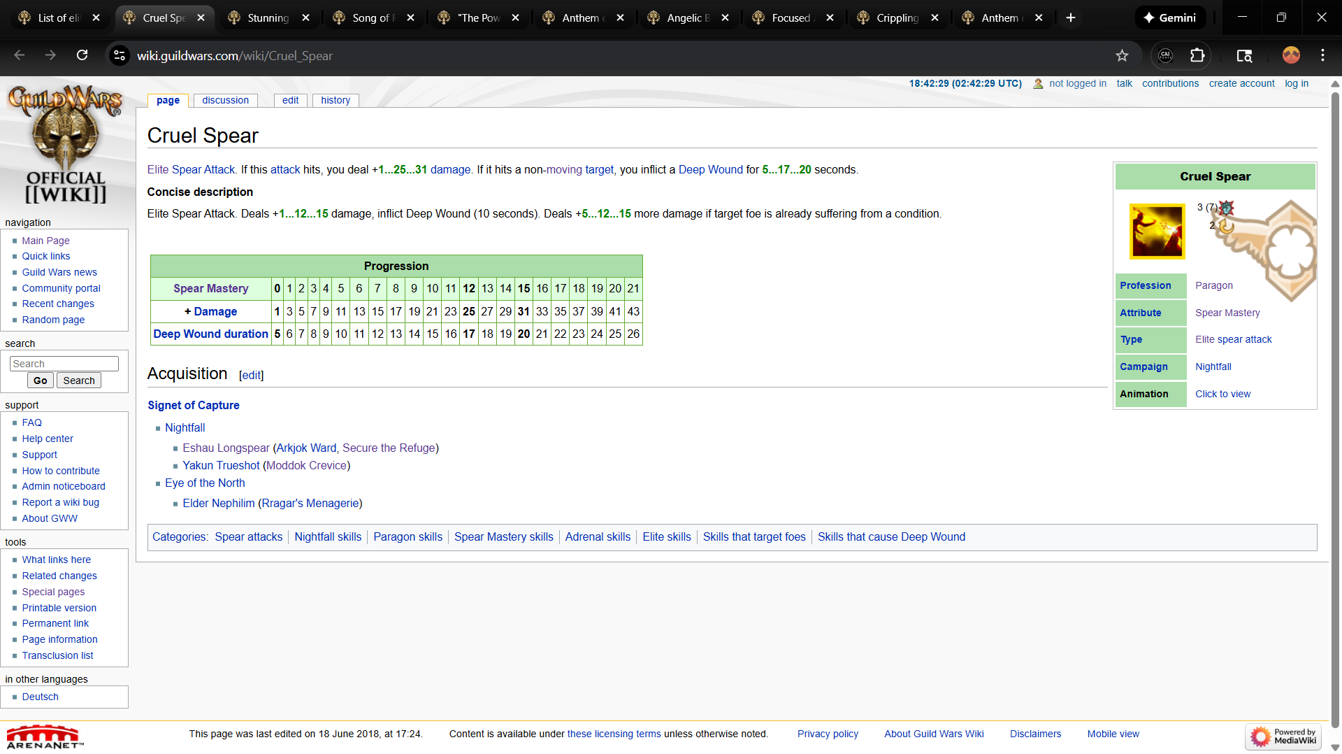This screenshot has width=1342, height=754.
Task: Open the edit wiki tab
Action: [290, 100]
